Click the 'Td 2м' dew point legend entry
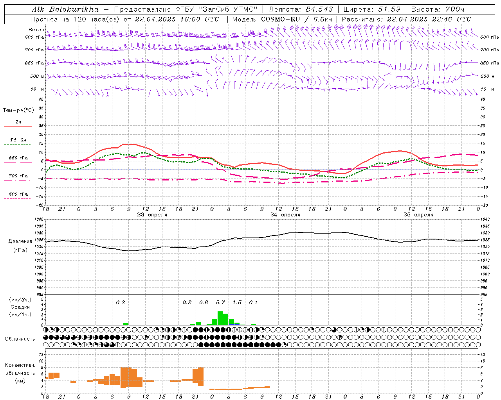This screenshot has height=400, width=501. pyautogui.click(x=18, y=140)
